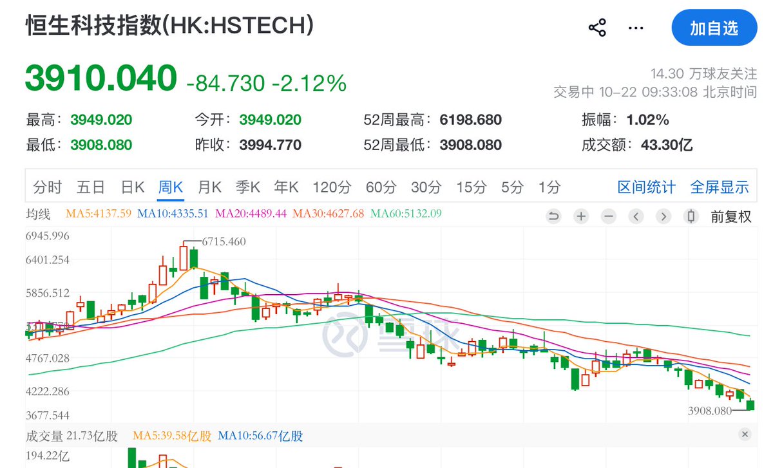Image resolution: width=773 pixels, height=468 pixels.
Task: Click the 14.30 万球友关注 followers text
Action: tap(703, 74)
